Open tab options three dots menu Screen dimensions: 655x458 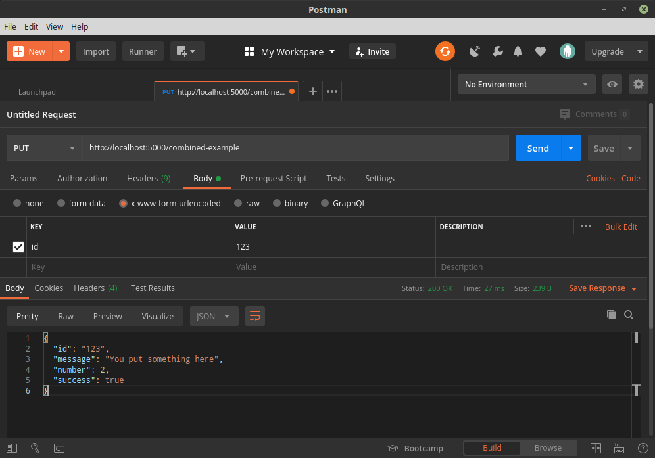click(332, 91)
